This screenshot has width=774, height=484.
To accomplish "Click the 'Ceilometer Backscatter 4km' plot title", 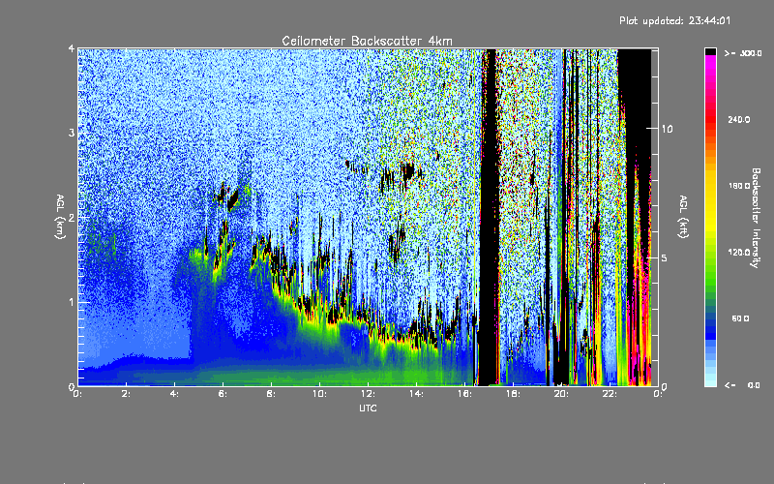I will [x=367, y=41].
